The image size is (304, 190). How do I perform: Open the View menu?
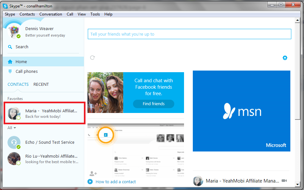(82, 14)
